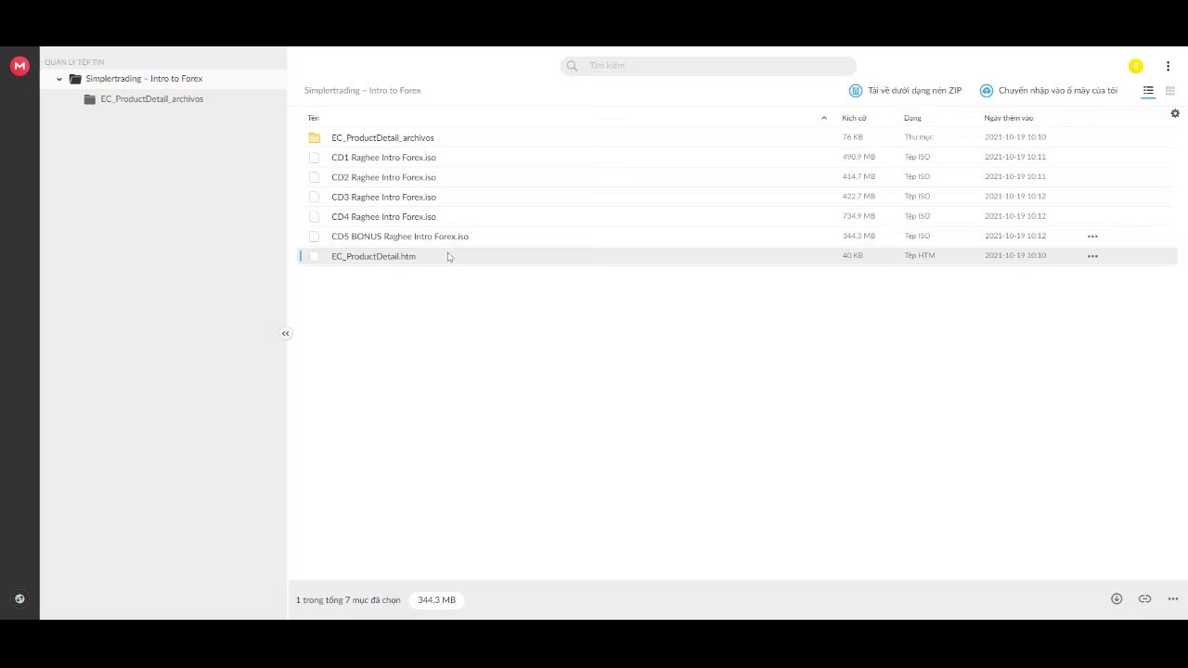This screenshot has height=668, width=1188.
Task: Select CD5 BONUS Raghee Intro Forex.iso name
Action: pyautogui.click(x=400, y=237)
